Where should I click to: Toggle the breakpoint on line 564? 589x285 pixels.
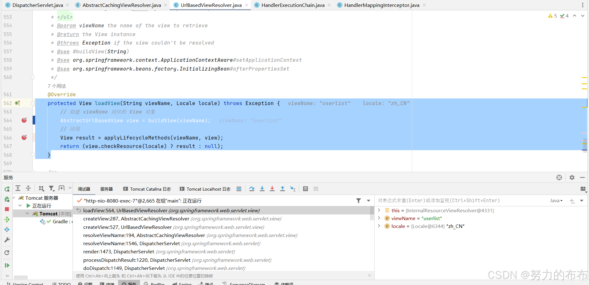pyautogui.click(x=24, y=120)
